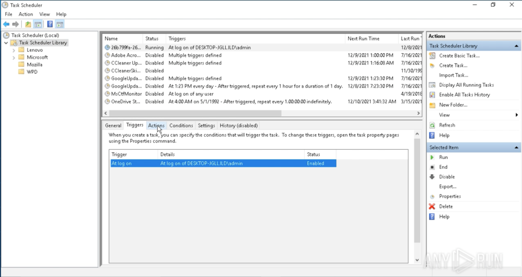This screenshot has width=522, height=277.
Task: Click the green Run play icon
Action: pos(432,157)
